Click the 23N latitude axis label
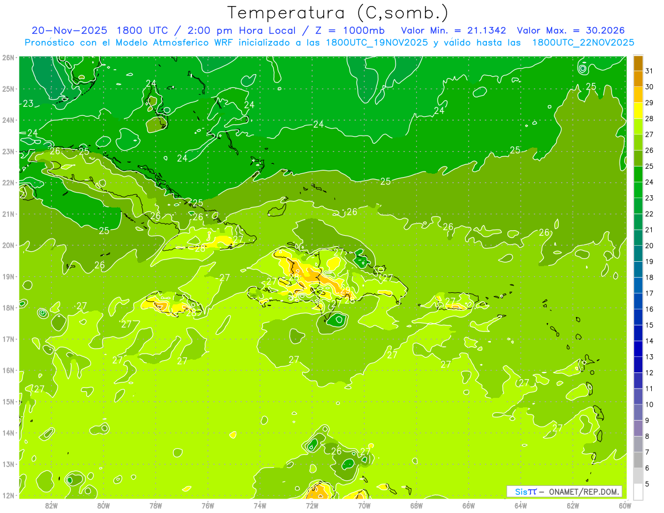Viewport: 664px width, 513px height. [8, 151]
